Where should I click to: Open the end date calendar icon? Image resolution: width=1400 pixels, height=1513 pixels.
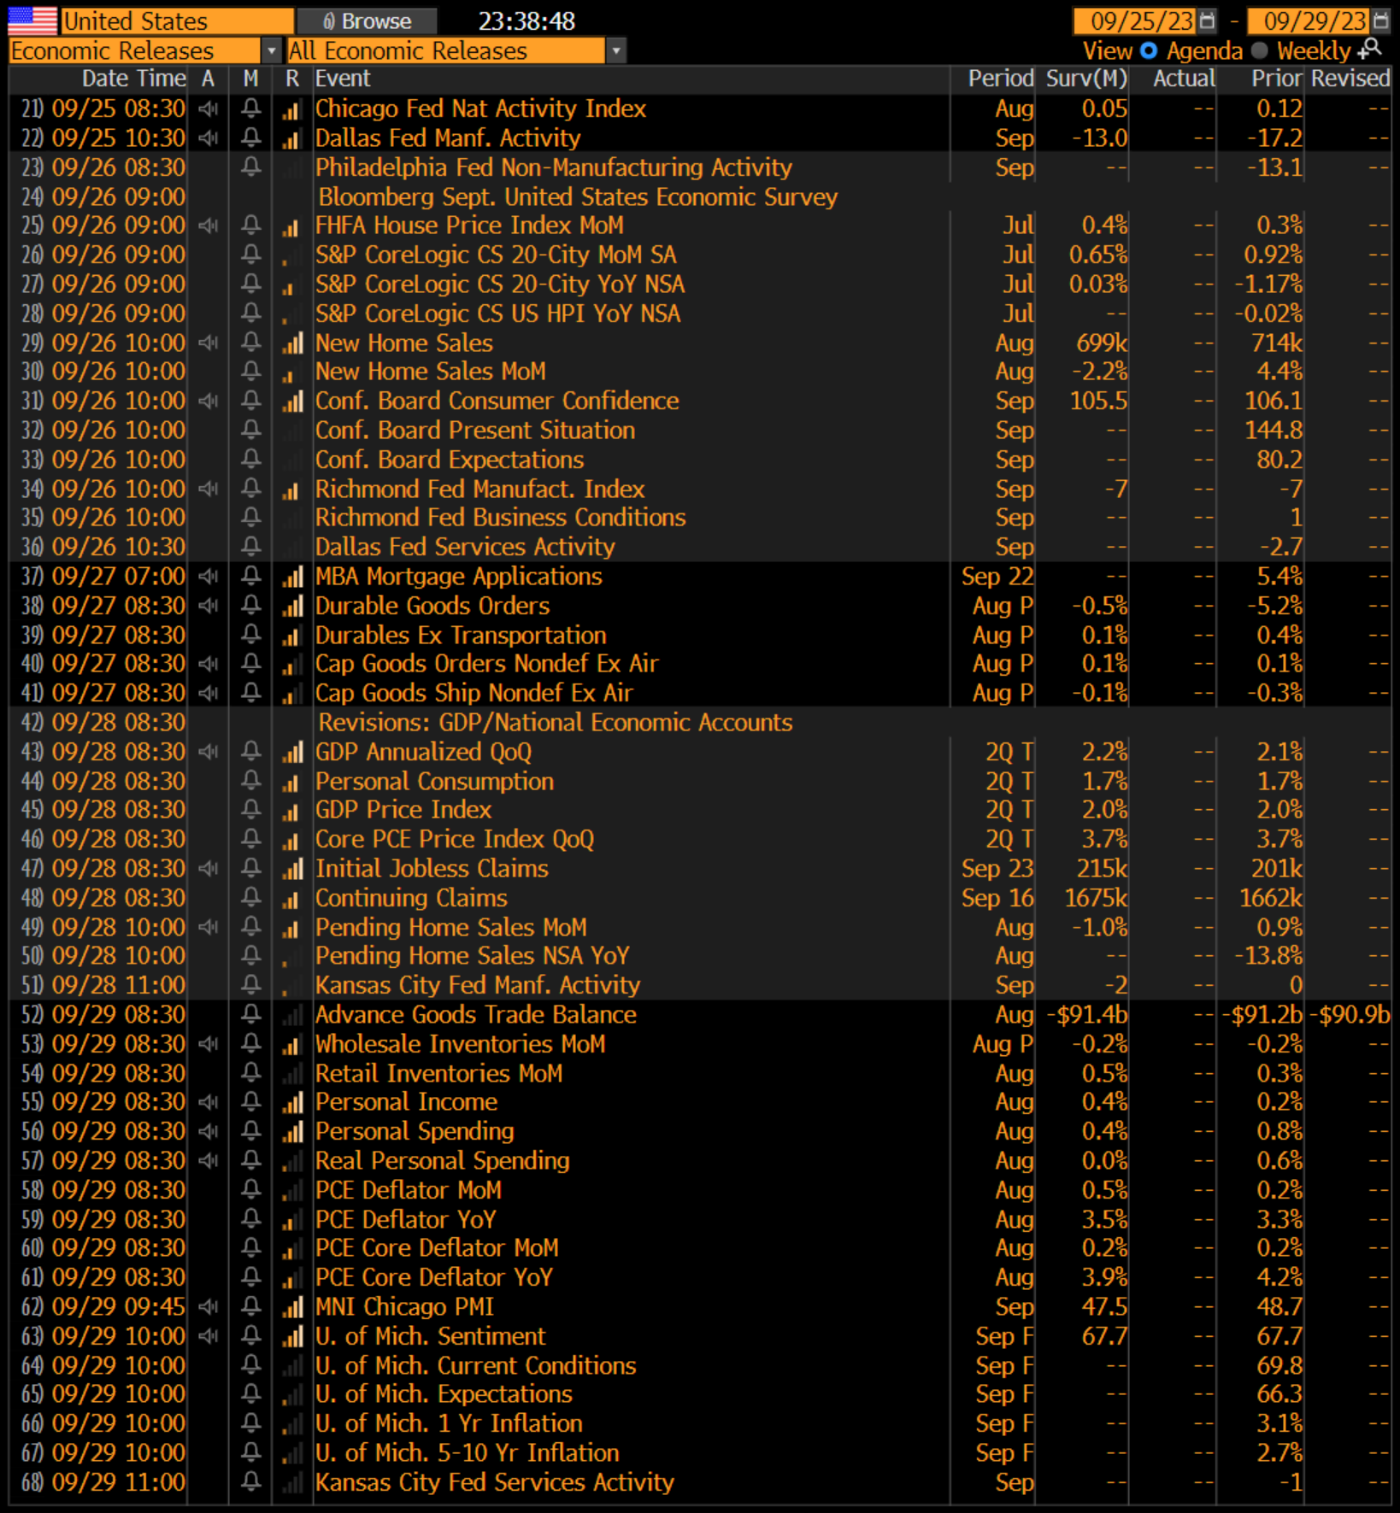1380,21
